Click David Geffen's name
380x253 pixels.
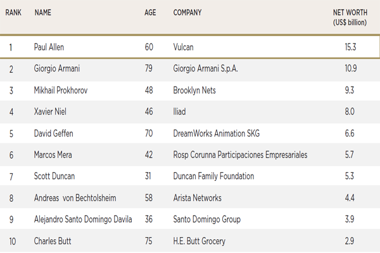[54, 133]
